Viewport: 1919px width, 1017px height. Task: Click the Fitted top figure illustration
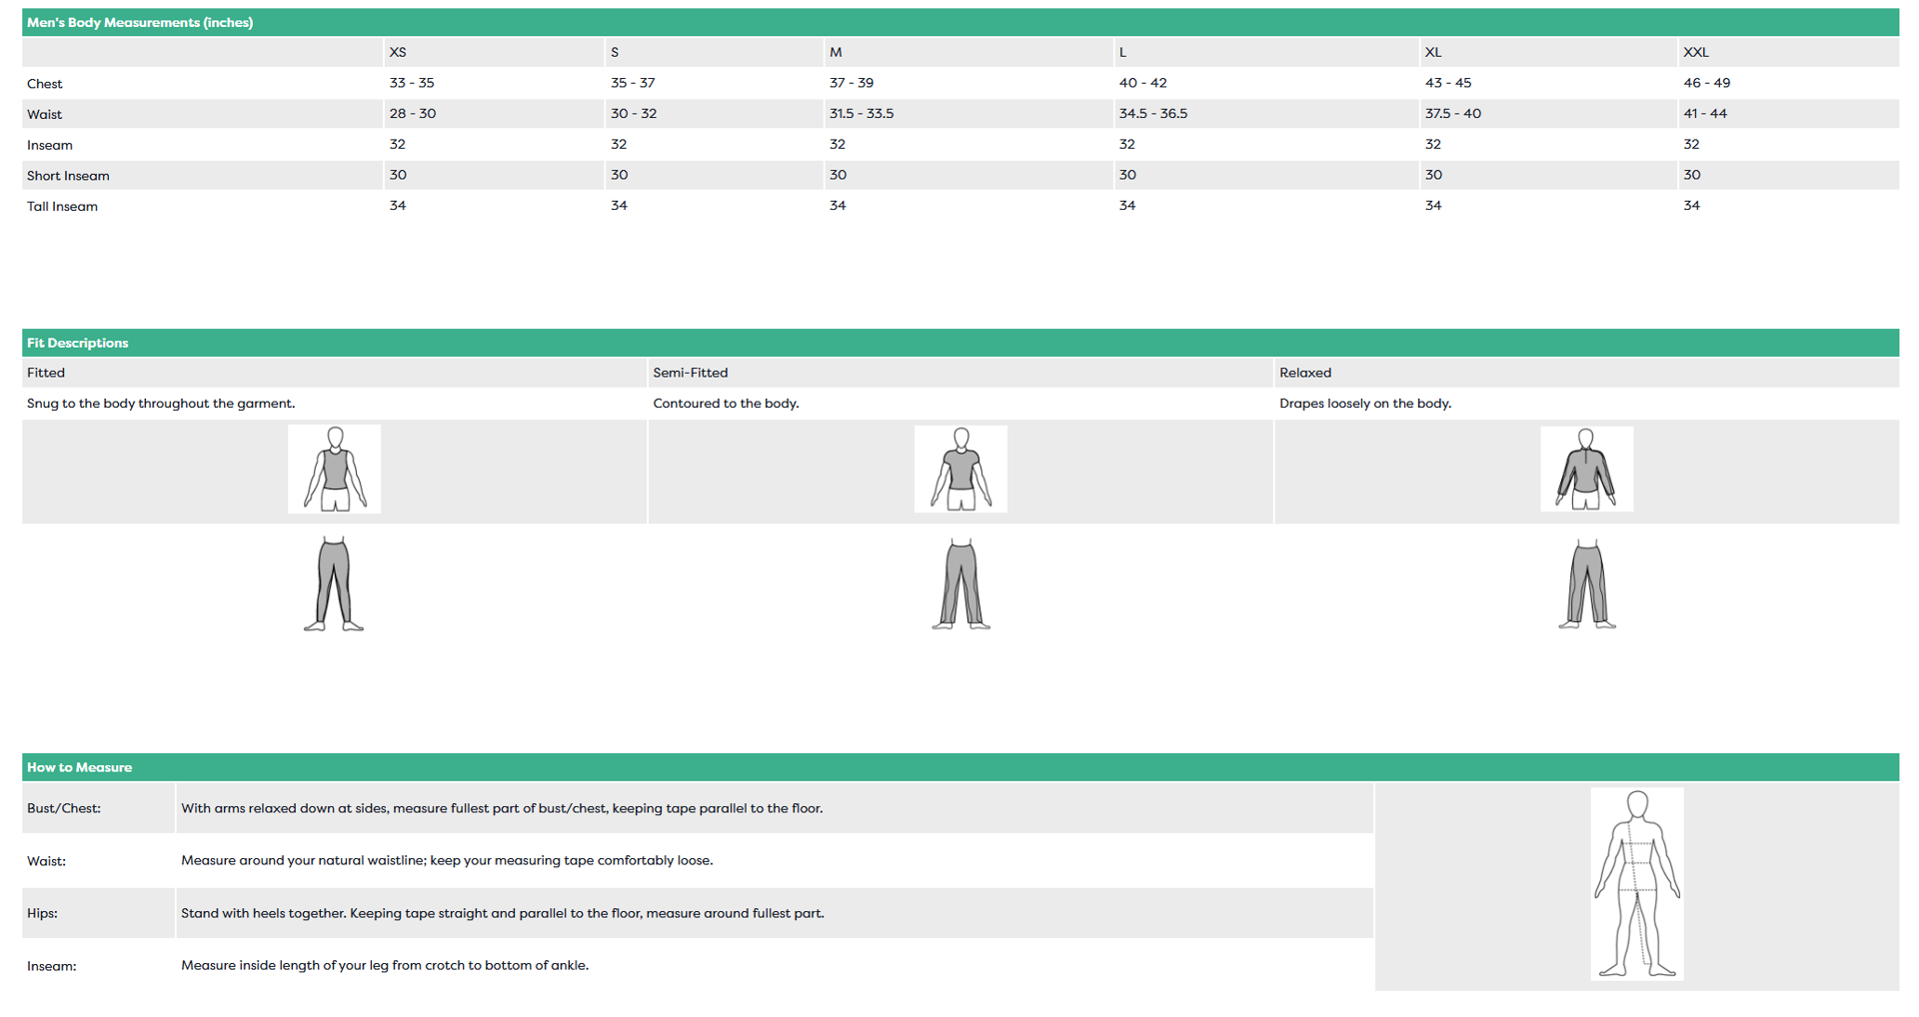334,470
